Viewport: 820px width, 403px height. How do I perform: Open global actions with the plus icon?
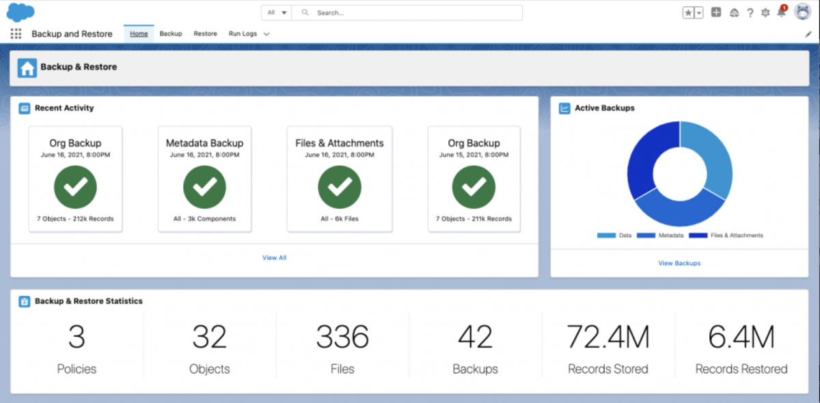[x=715, y=12]
